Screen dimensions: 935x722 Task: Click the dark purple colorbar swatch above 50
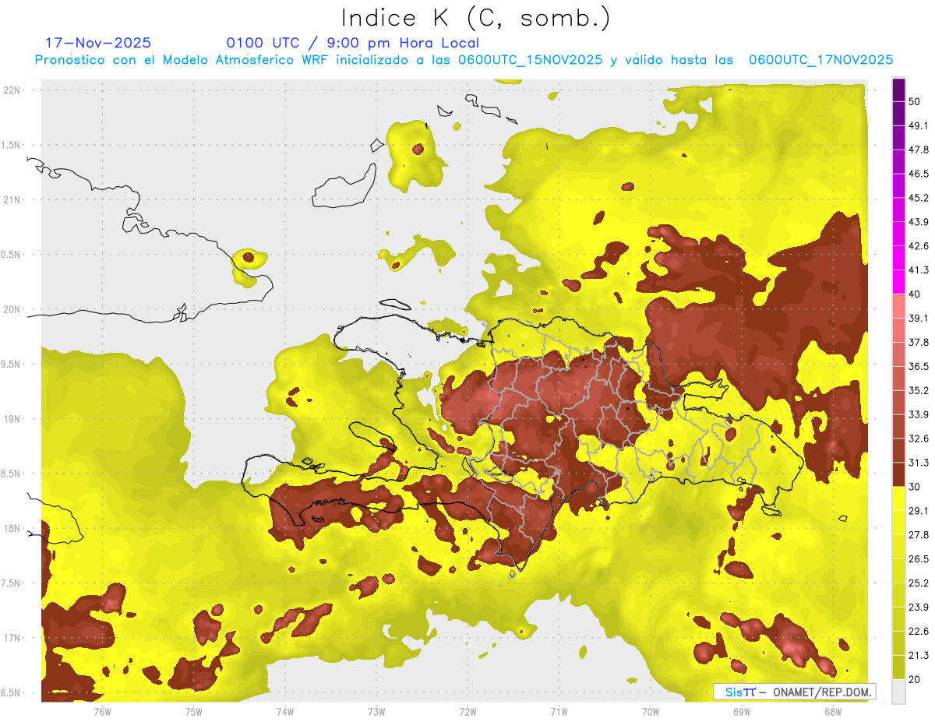(x=898, y=90)
